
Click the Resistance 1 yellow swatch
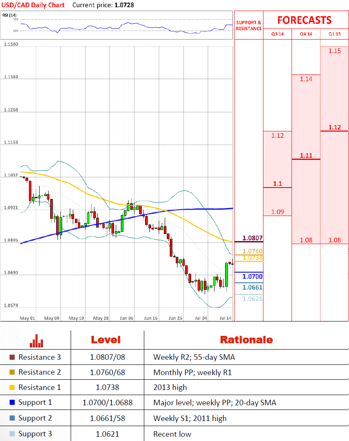coord(12,387)
